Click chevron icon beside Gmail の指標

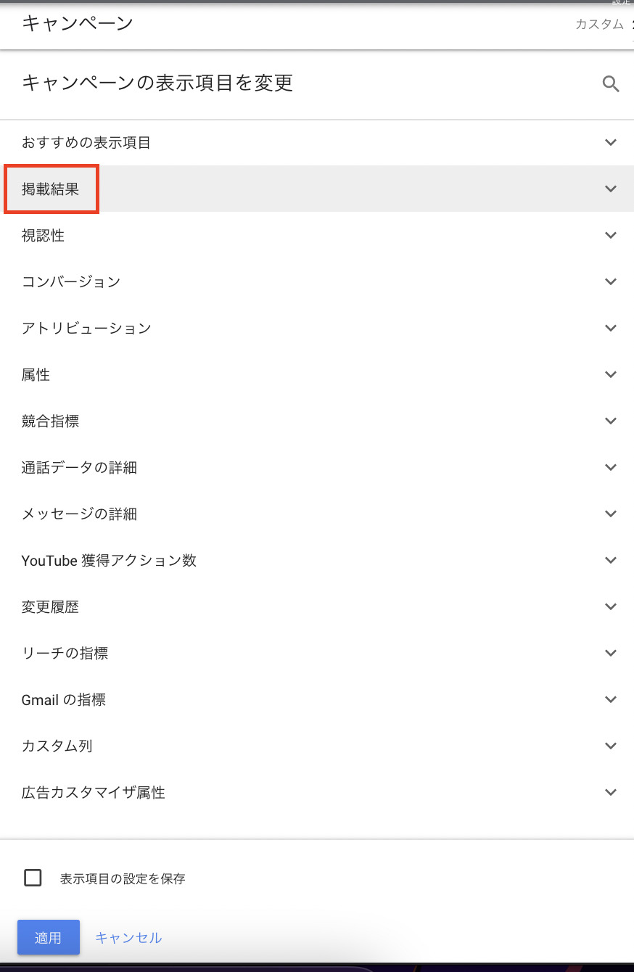pos(611,699)
